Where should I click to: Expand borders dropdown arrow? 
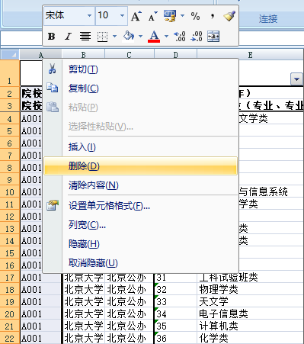point(114,37)
